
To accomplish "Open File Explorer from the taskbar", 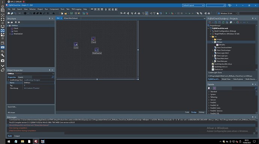I will tap(23, 141).
